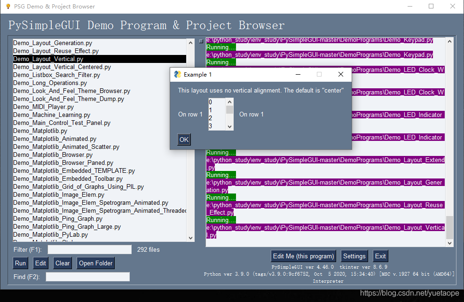The image size is (464, 302).
Task: Select item 1 in Example 1 listbox
Action: pos(217,110)
